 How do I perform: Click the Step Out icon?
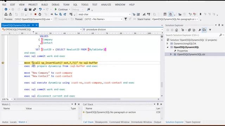[65, 14]
